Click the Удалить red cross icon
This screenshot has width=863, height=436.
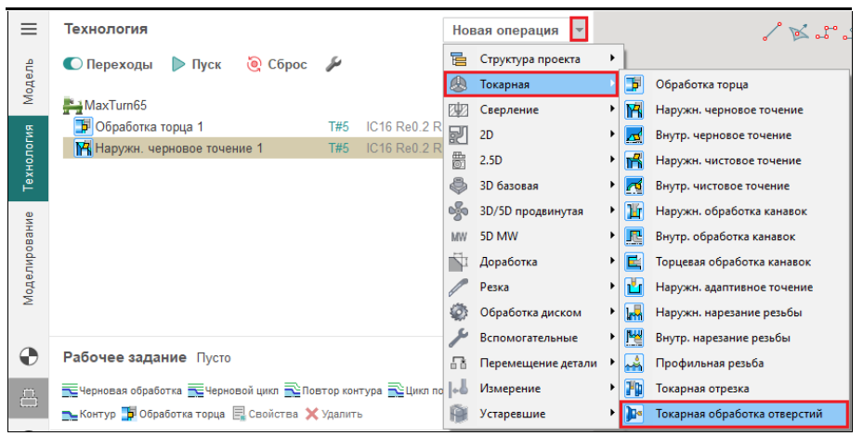click(312, 414)
